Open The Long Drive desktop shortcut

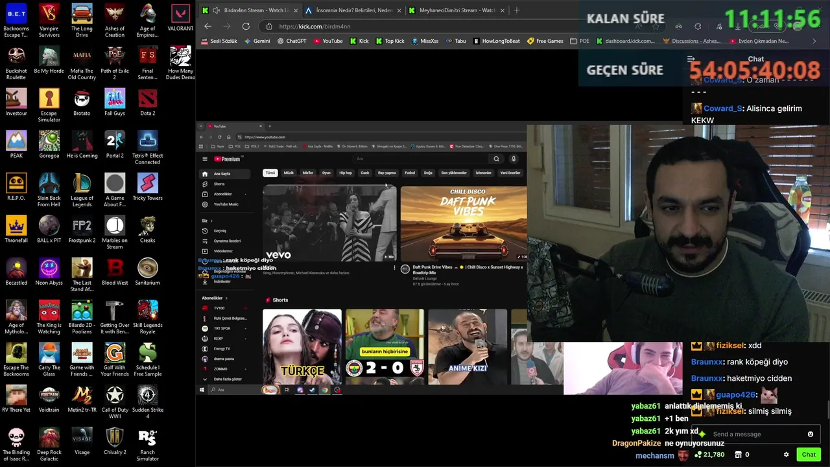point(82,20)
